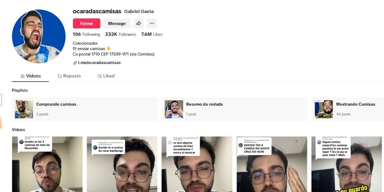The height and width of the screenshot is (192, 384).
Task: Open the Comprando camisas playlist
Action: (x=85, y=109)
